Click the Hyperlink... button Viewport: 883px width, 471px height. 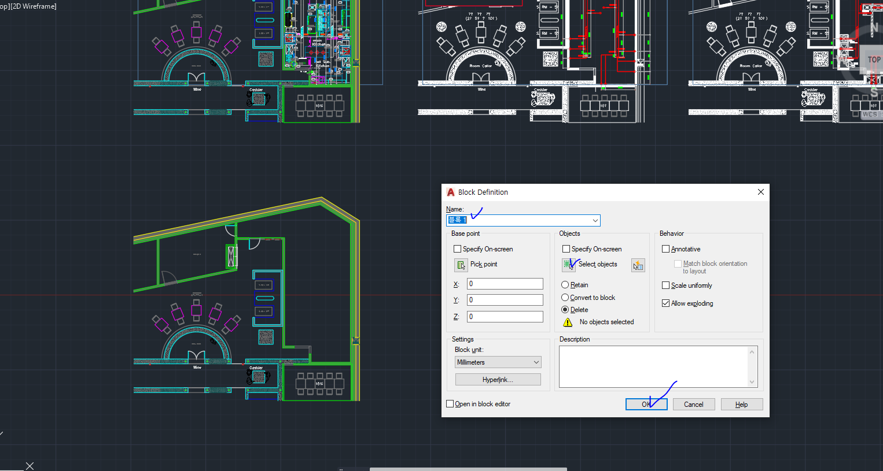[498, 380]
